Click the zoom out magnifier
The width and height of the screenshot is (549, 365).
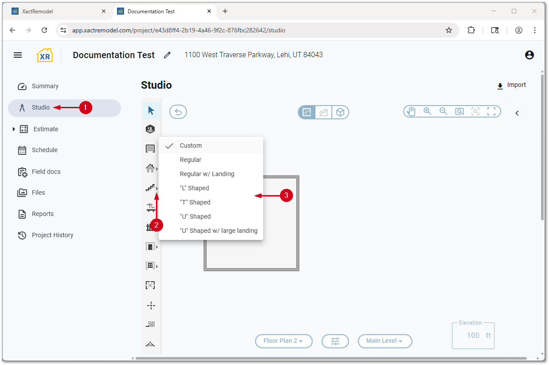(x=443, y=112)
